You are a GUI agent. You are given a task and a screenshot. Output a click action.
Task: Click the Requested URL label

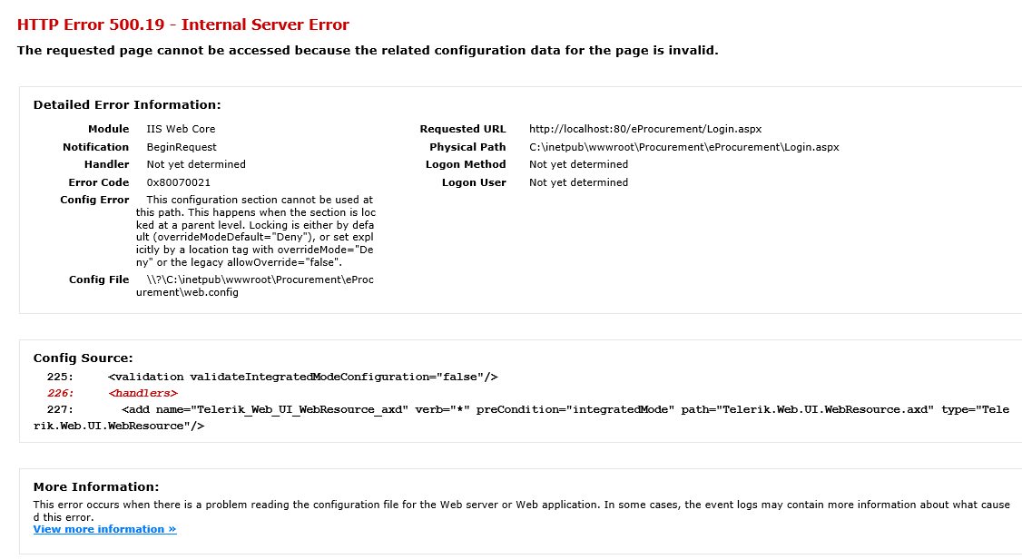[463, 129]
